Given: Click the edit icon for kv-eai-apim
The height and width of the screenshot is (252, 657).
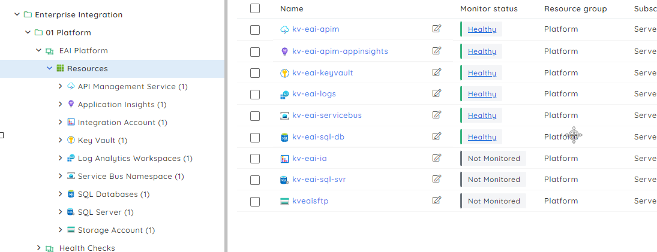Looking at the screenshot, I should pos(437,28).
